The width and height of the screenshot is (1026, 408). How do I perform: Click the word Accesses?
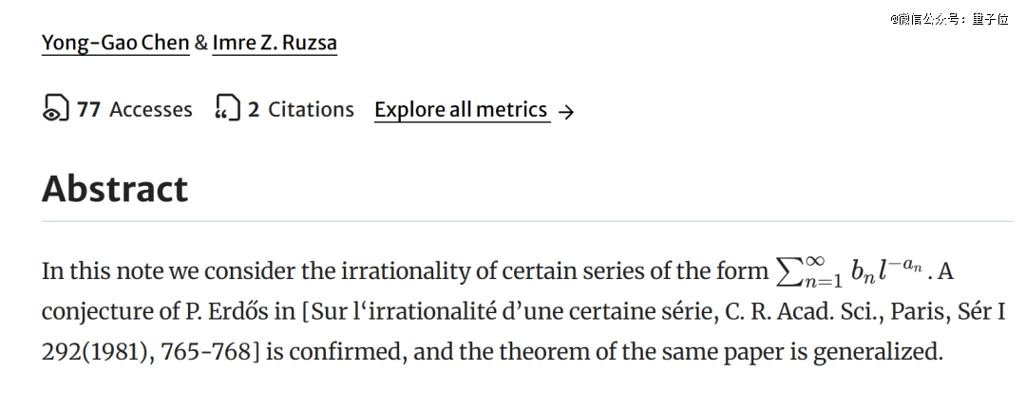tap(150, 110)
